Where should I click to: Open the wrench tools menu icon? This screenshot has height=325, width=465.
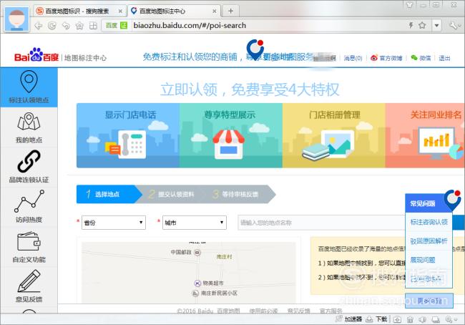coord(454,26)
